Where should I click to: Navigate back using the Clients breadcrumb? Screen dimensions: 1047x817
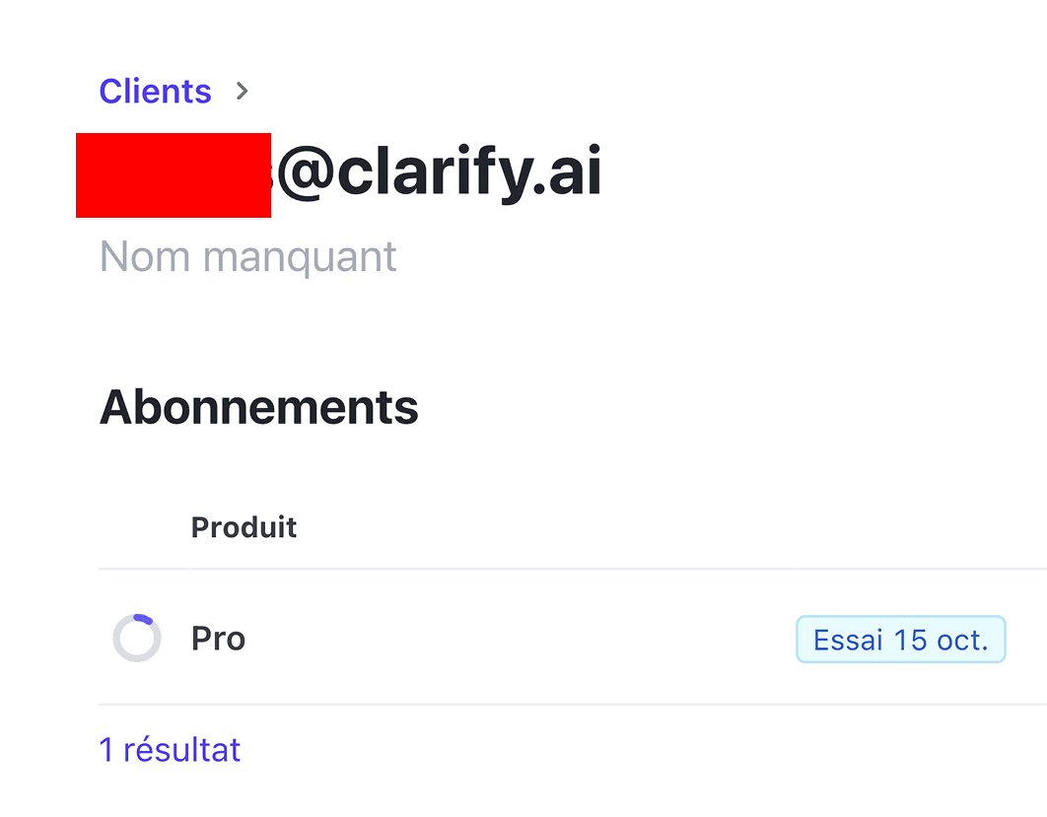click(x=155, y=91)
